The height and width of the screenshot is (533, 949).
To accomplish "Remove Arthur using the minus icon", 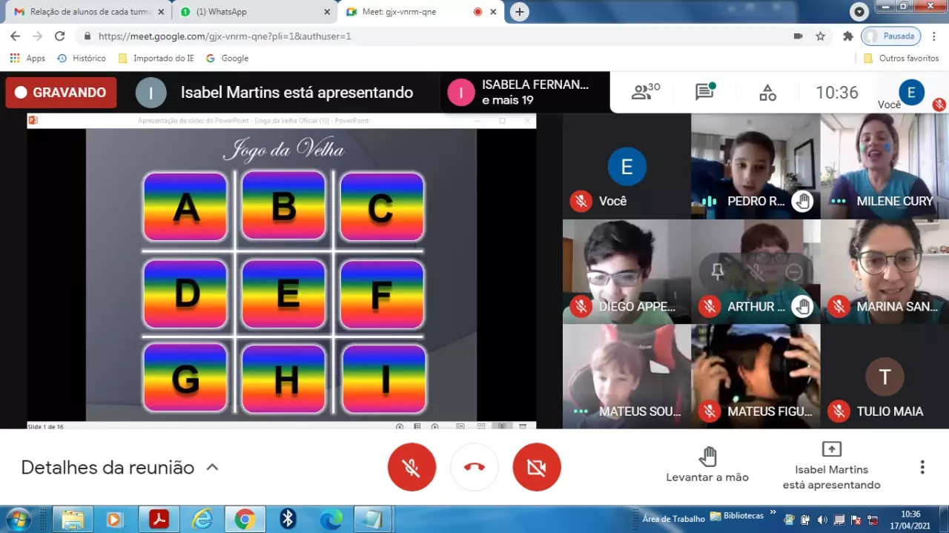I will 793,272.
